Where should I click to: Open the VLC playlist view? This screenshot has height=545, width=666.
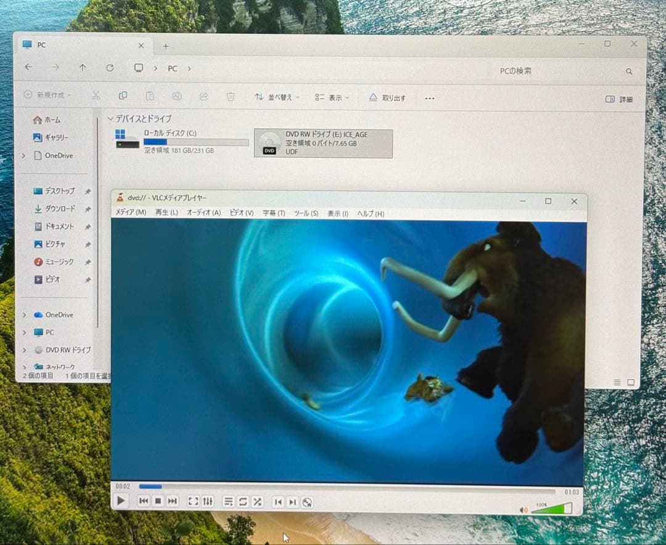point(228,502)
